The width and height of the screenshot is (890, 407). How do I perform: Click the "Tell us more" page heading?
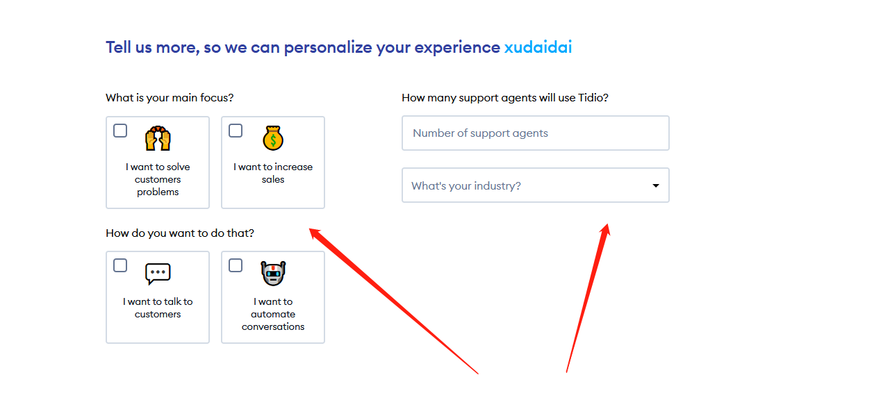(x=303, y=47)
